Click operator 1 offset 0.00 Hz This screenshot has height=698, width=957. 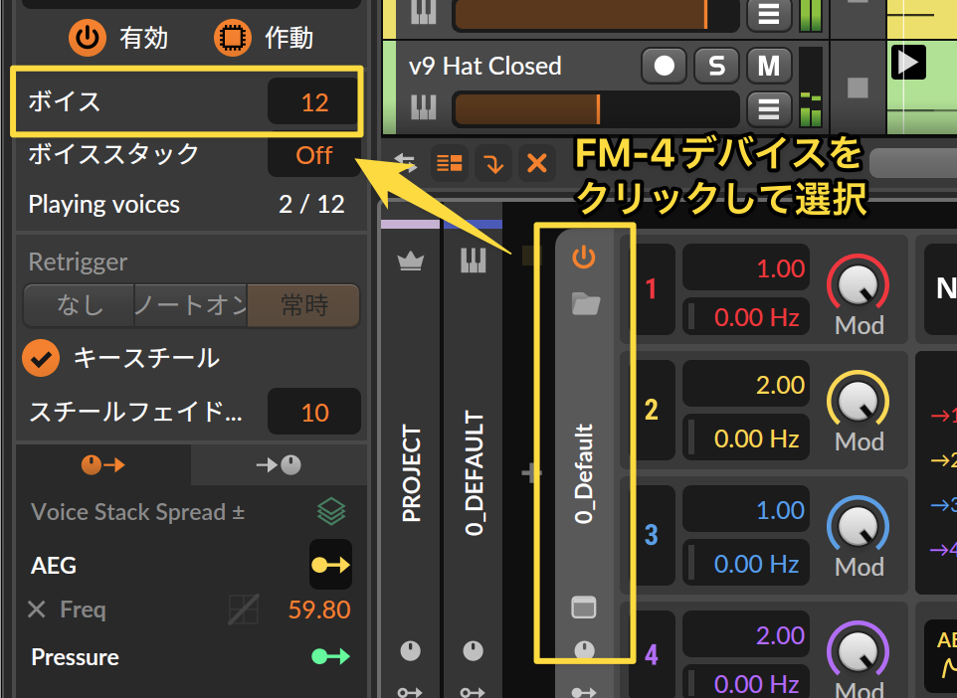(x=746, y=316)
